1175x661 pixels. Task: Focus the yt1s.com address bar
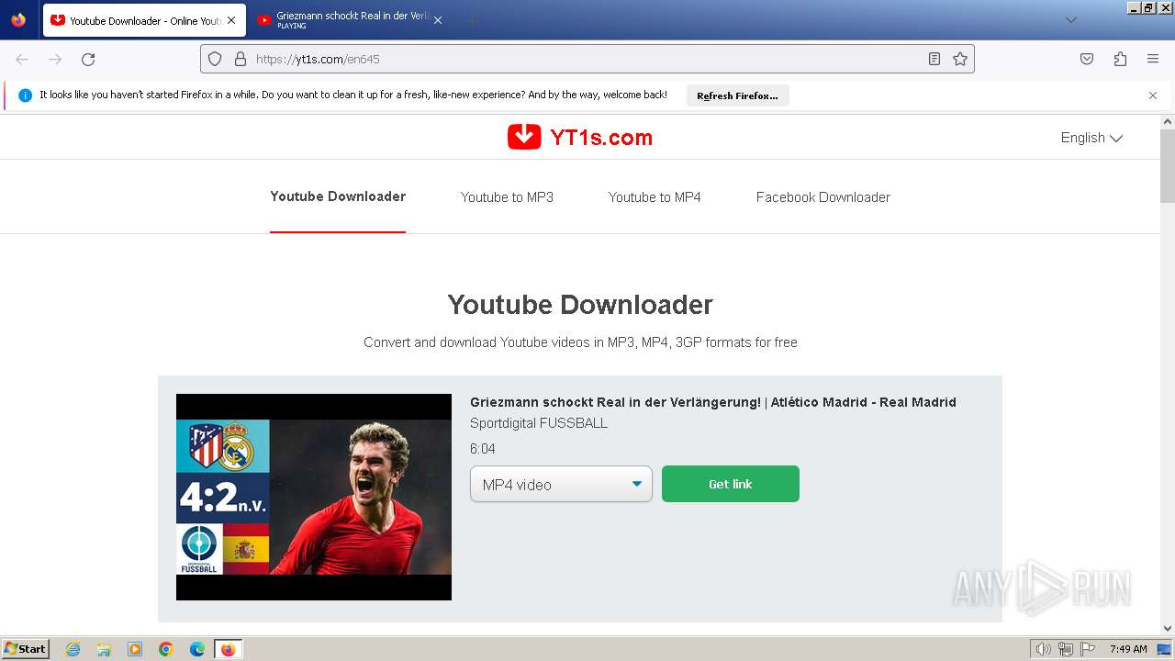pyautogui.click(x=587, y=59)
